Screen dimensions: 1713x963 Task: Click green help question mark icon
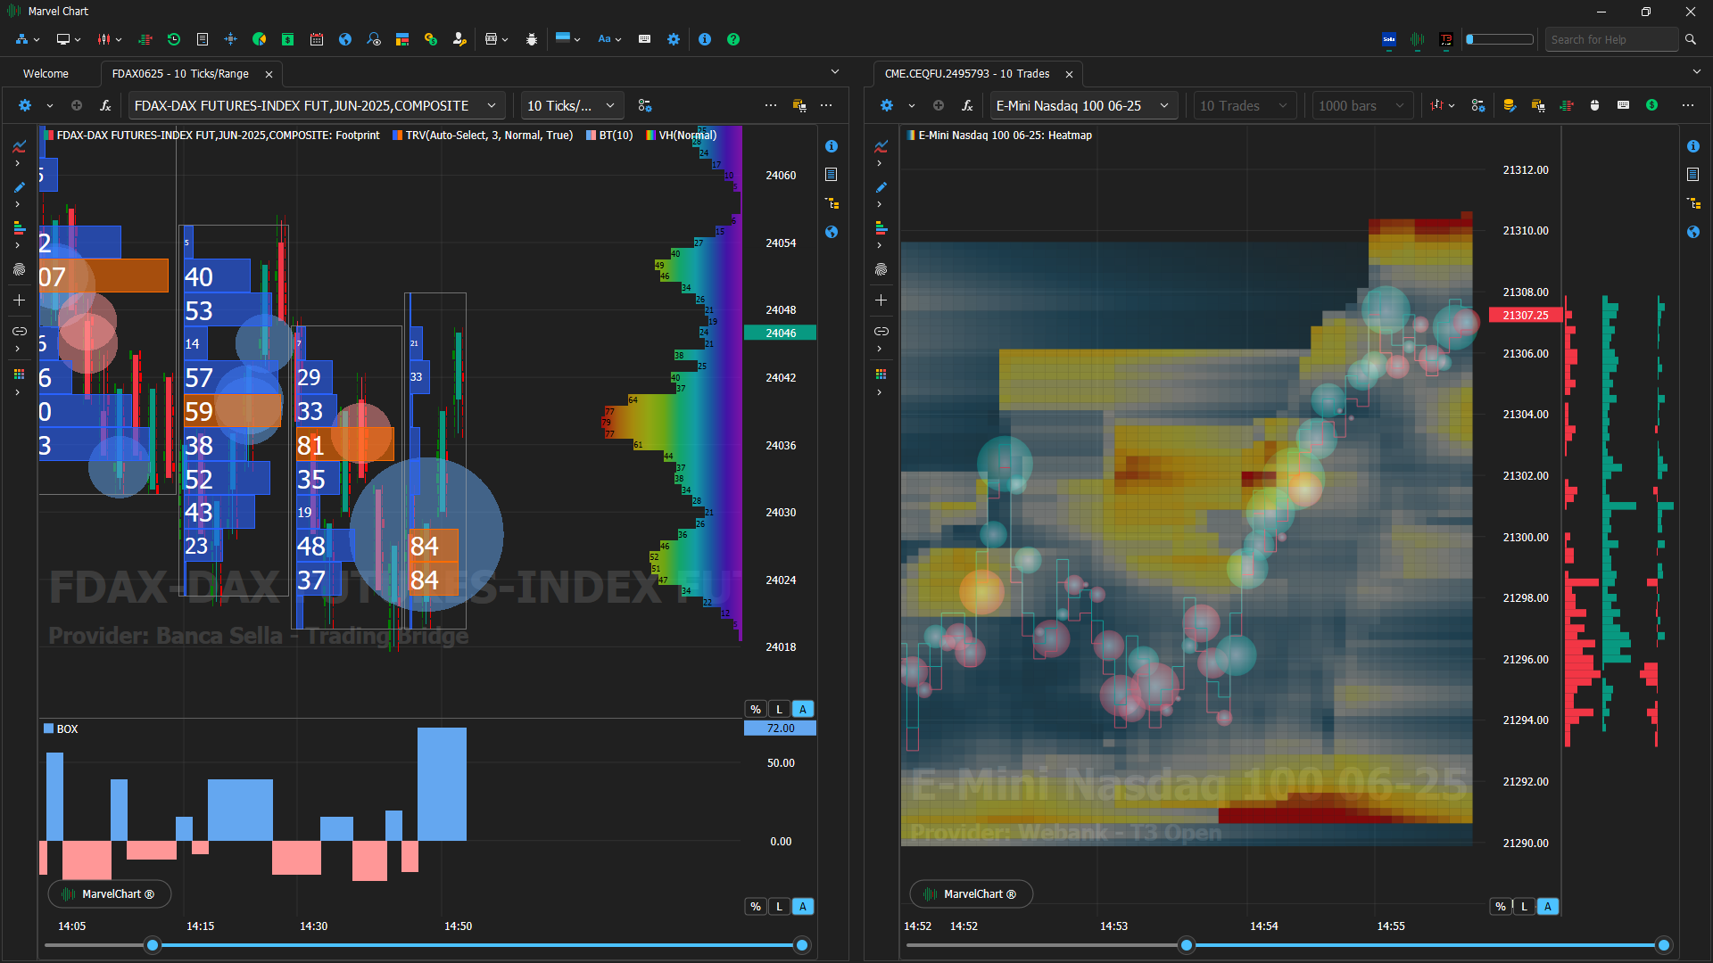733,39
